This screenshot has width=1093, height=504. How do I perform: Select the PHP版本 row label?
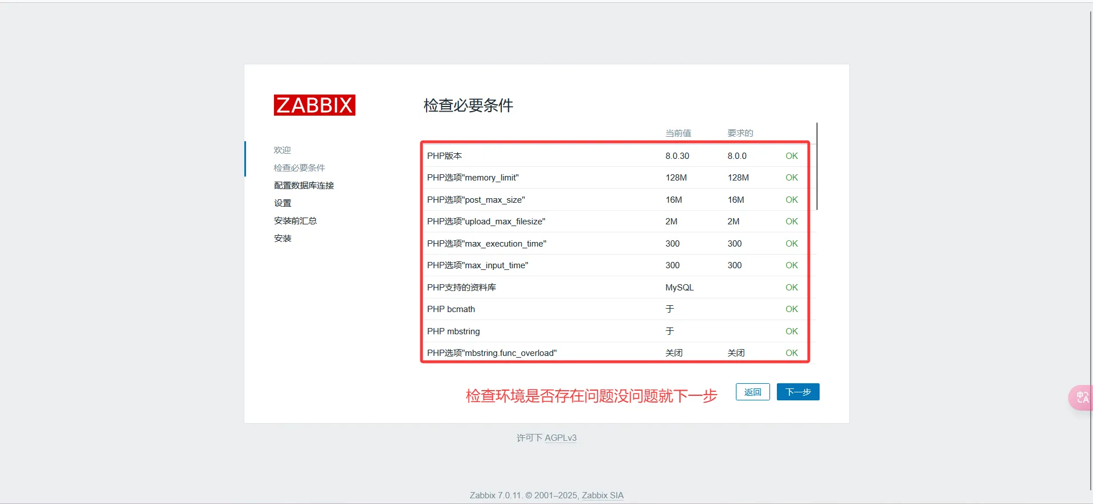pos(445,155)
